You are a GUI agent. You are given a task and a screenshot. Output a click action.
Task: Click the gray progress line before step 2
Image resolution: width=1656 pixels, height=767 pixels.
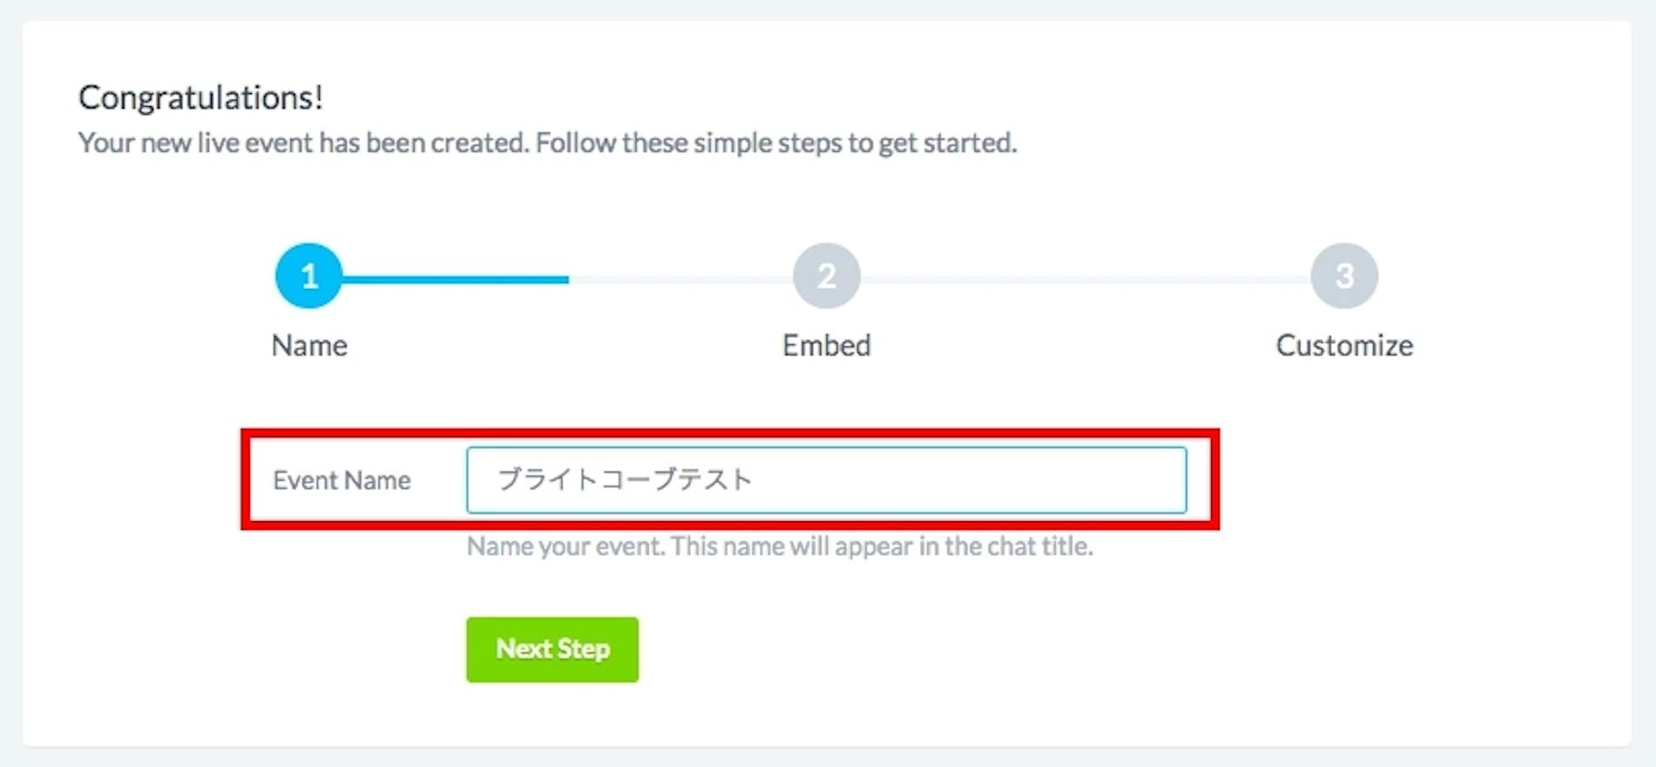tap(681, 280)
